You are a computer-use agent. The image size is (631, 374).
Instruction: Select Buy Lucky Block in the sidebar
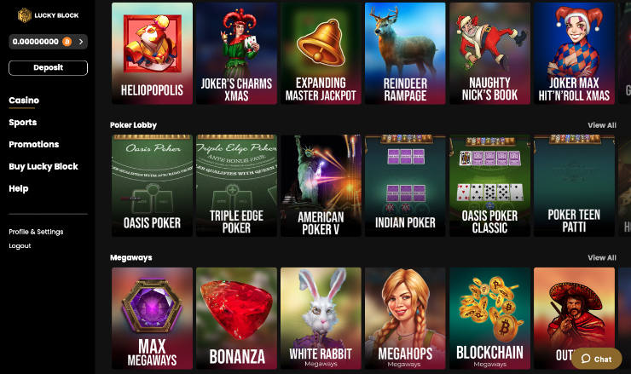(43, 166)
